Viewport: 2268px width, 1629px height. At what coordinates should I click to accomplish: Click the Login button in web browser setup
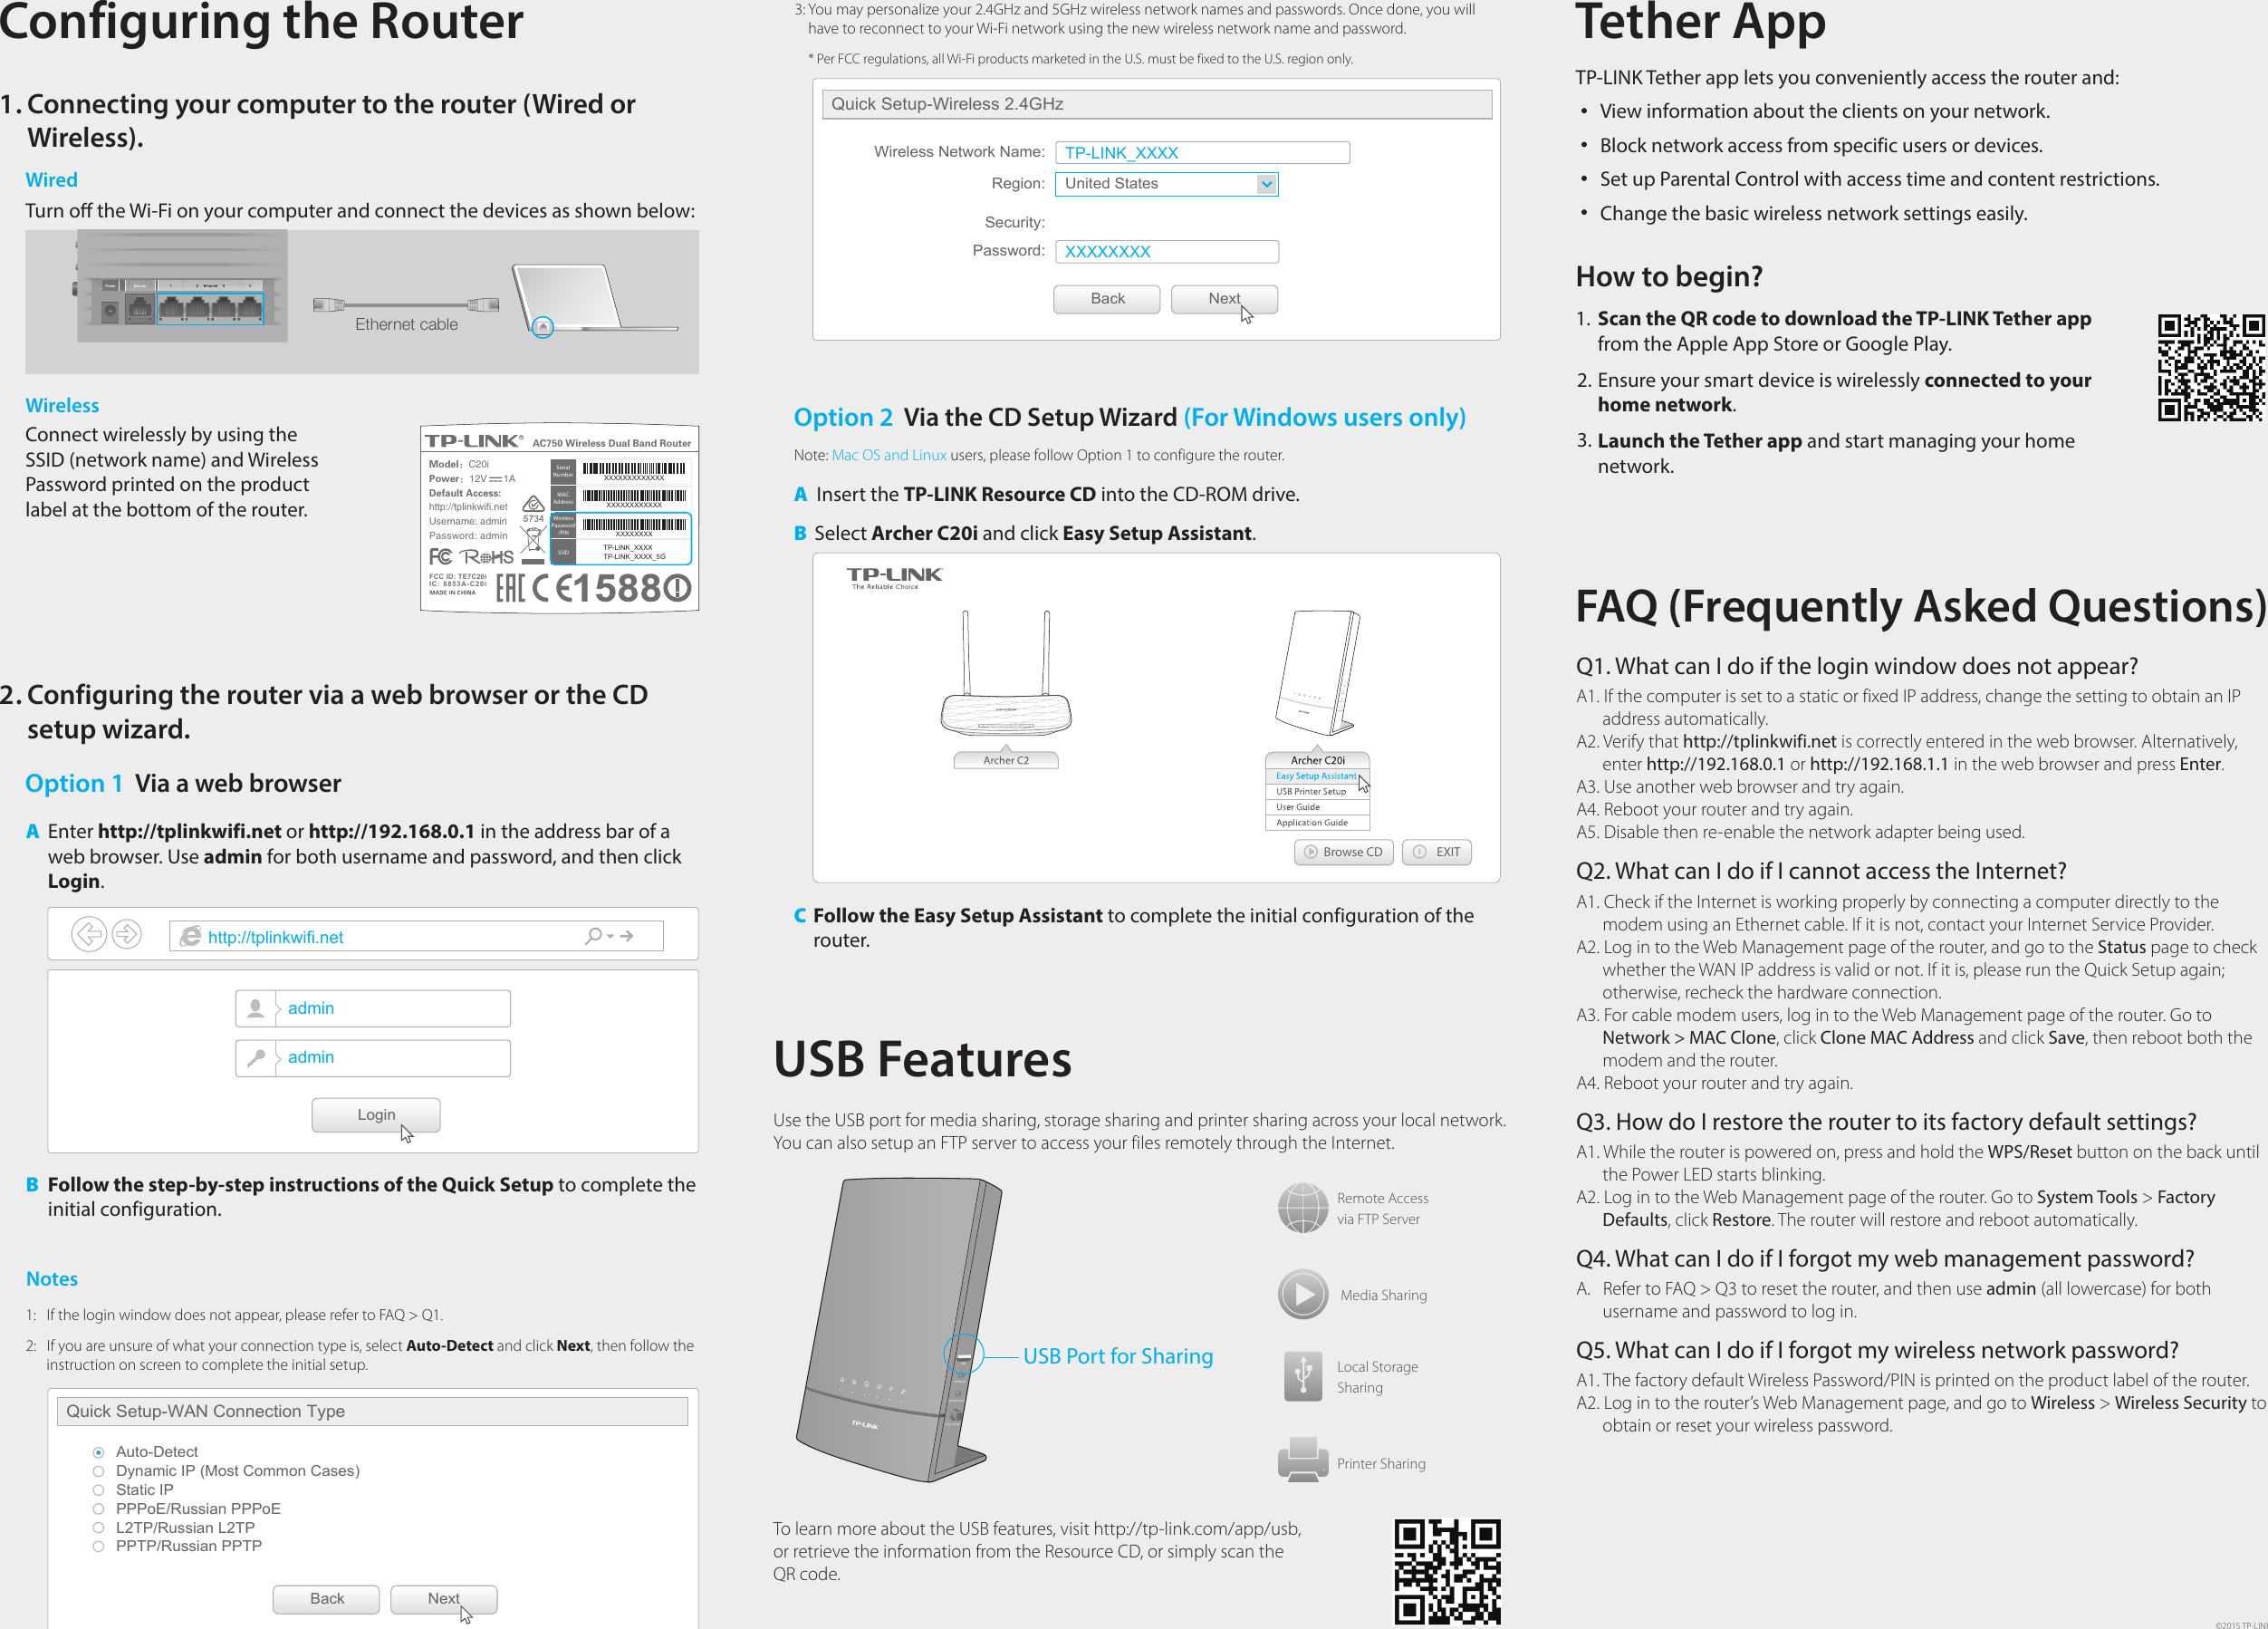click(377, 1113)
